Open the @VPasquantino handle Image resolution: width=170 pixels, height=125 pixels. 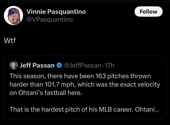pos(50,20)
